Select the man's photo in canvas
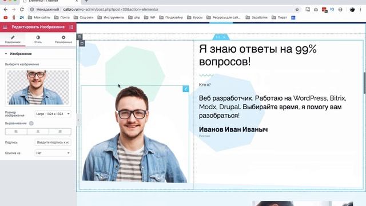The width and height of the screenshot is (366, 206). click(x=135, y=134)
